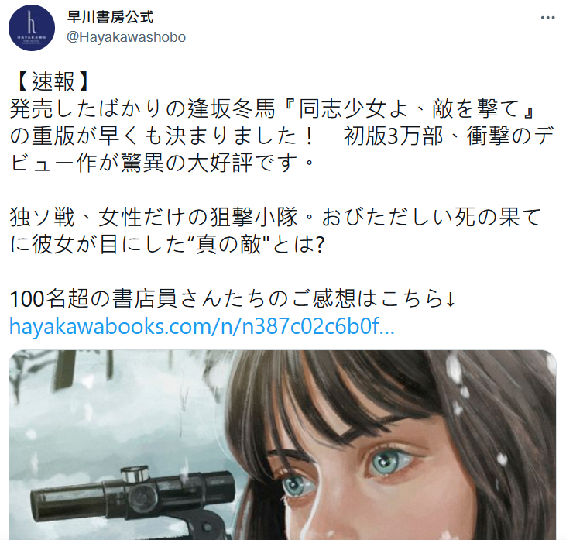Click the line ending 驚異の大好評です。
Image resolution: width=566 pixels, height=540 pixels.
click(x=162, y=163)
